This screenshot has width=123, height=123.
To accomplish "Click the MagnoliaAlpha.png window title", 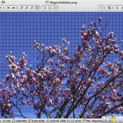I will coord(63,2).
